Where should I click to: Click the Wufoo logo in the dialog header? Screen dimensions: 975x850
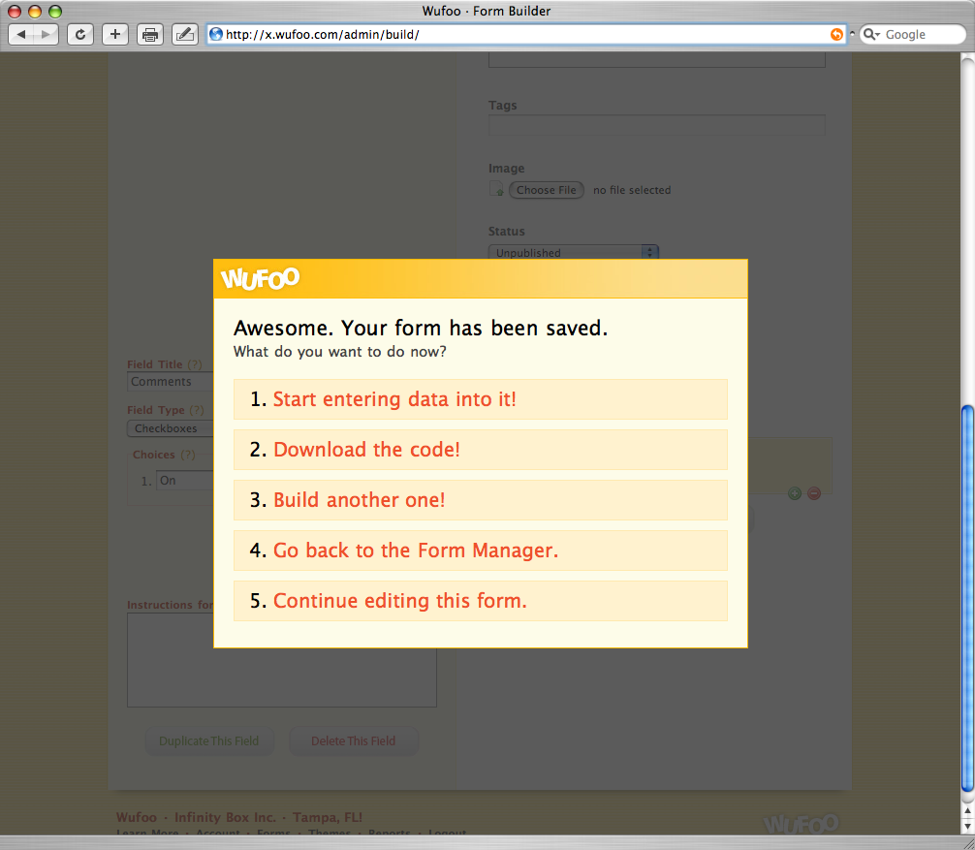tap(261, 278)
